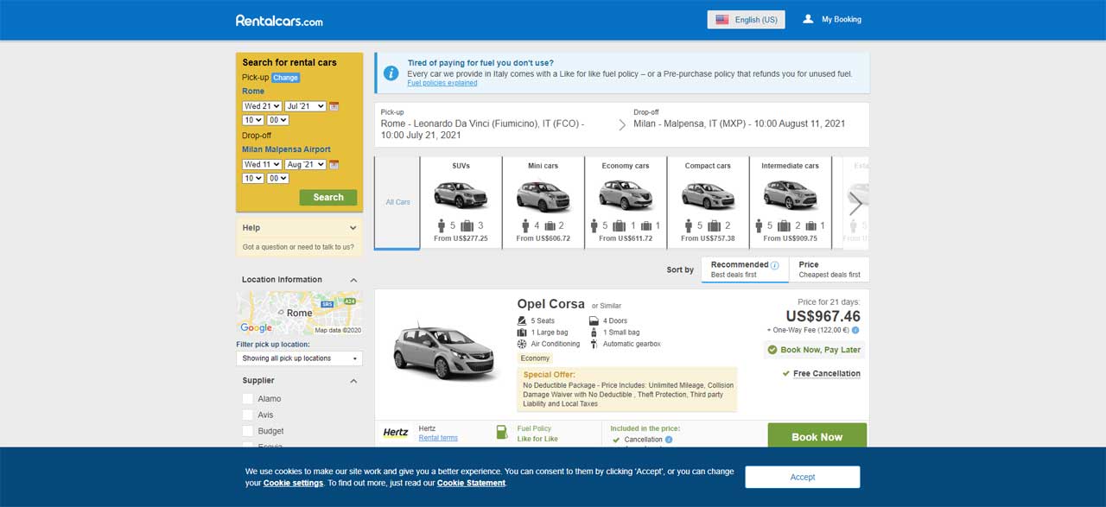Tick the Avis supplier checkbox
1106x507 pixels.
(x=248, y=415)
